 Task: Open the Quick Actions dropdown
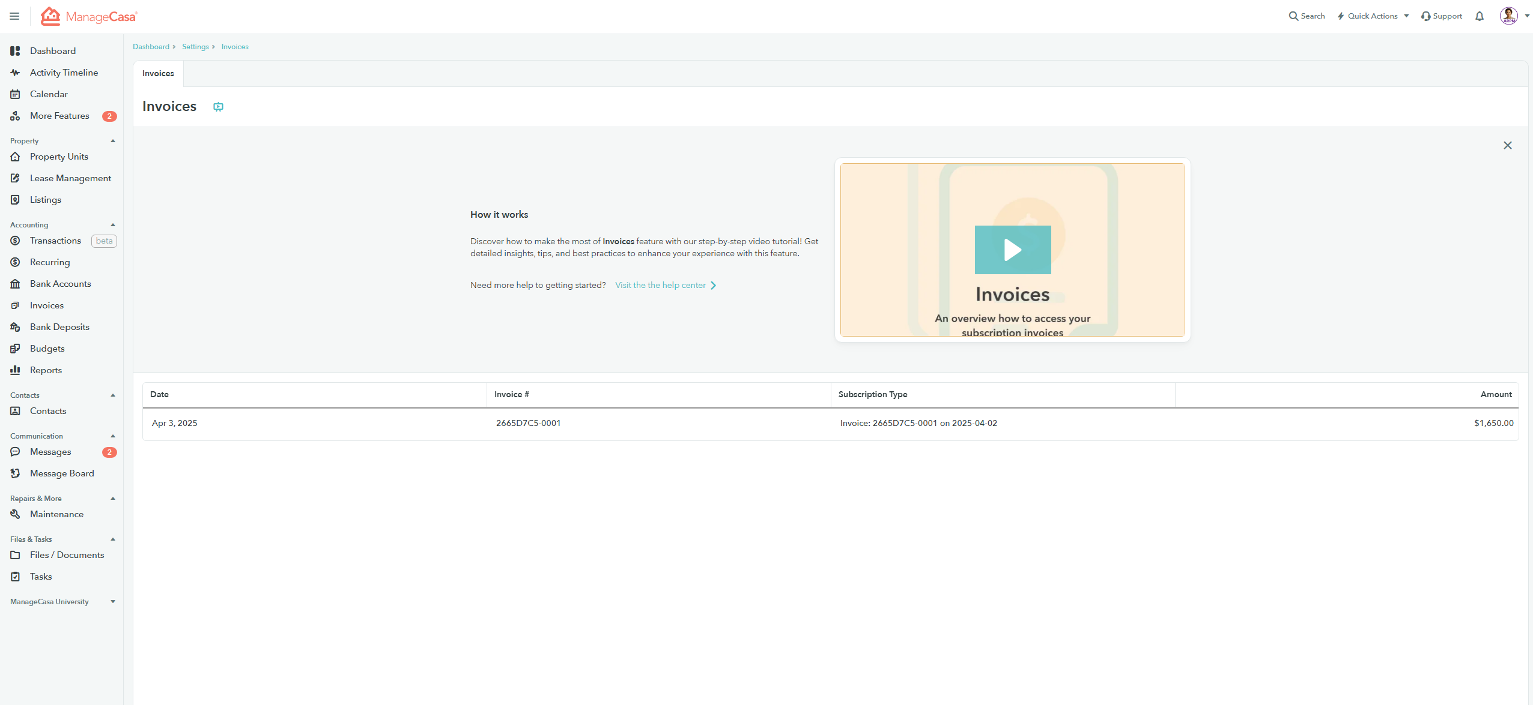1373,16
